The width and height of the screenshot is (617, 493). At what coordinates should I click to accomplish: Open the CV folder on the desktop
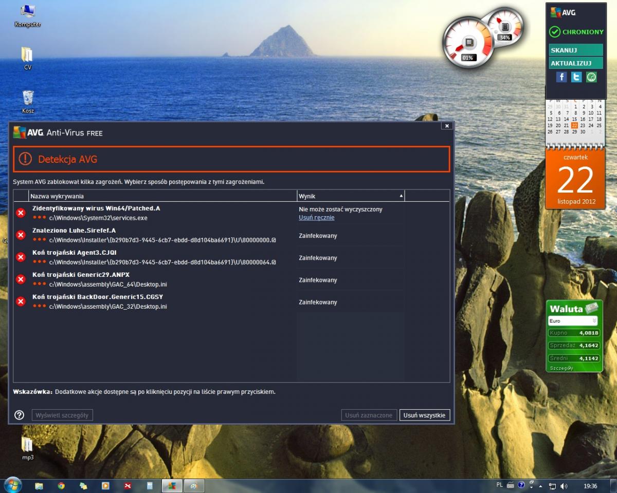pos(28,59)
